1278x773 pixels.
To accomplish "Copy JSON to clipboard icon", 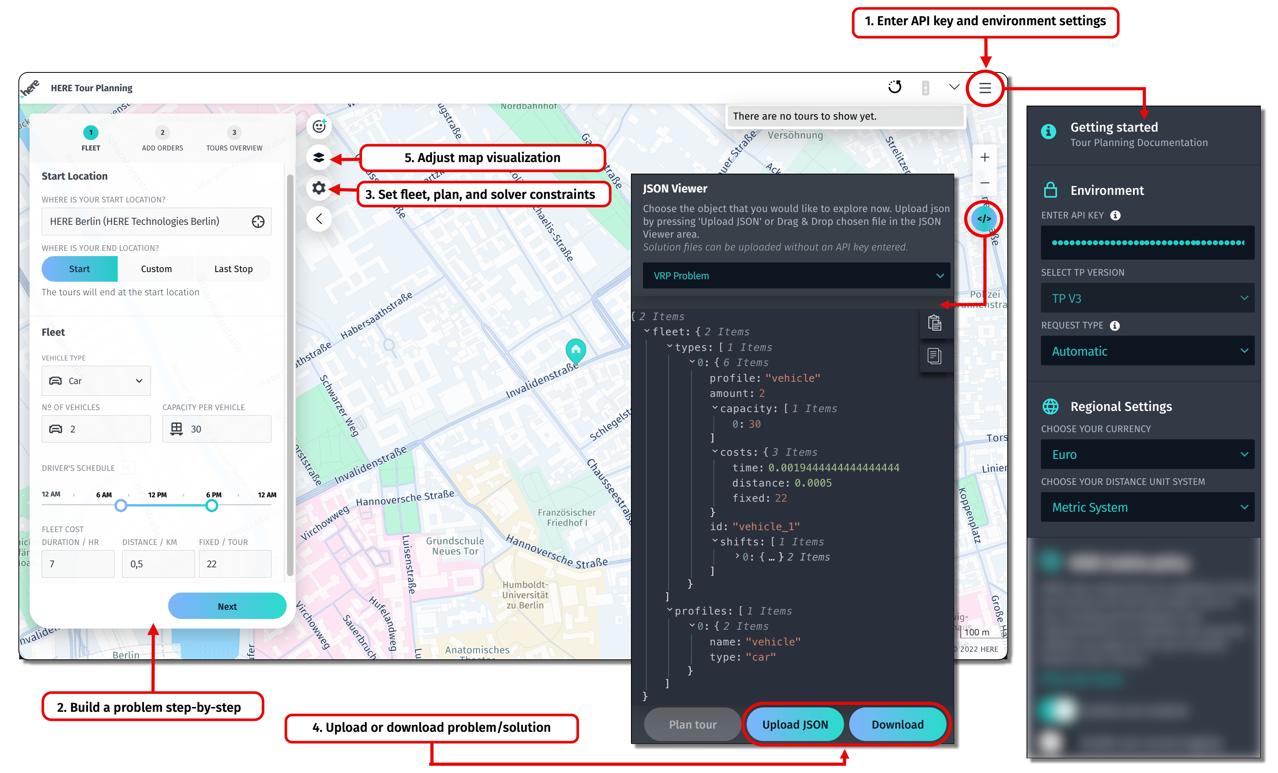I will coord(934,324).
